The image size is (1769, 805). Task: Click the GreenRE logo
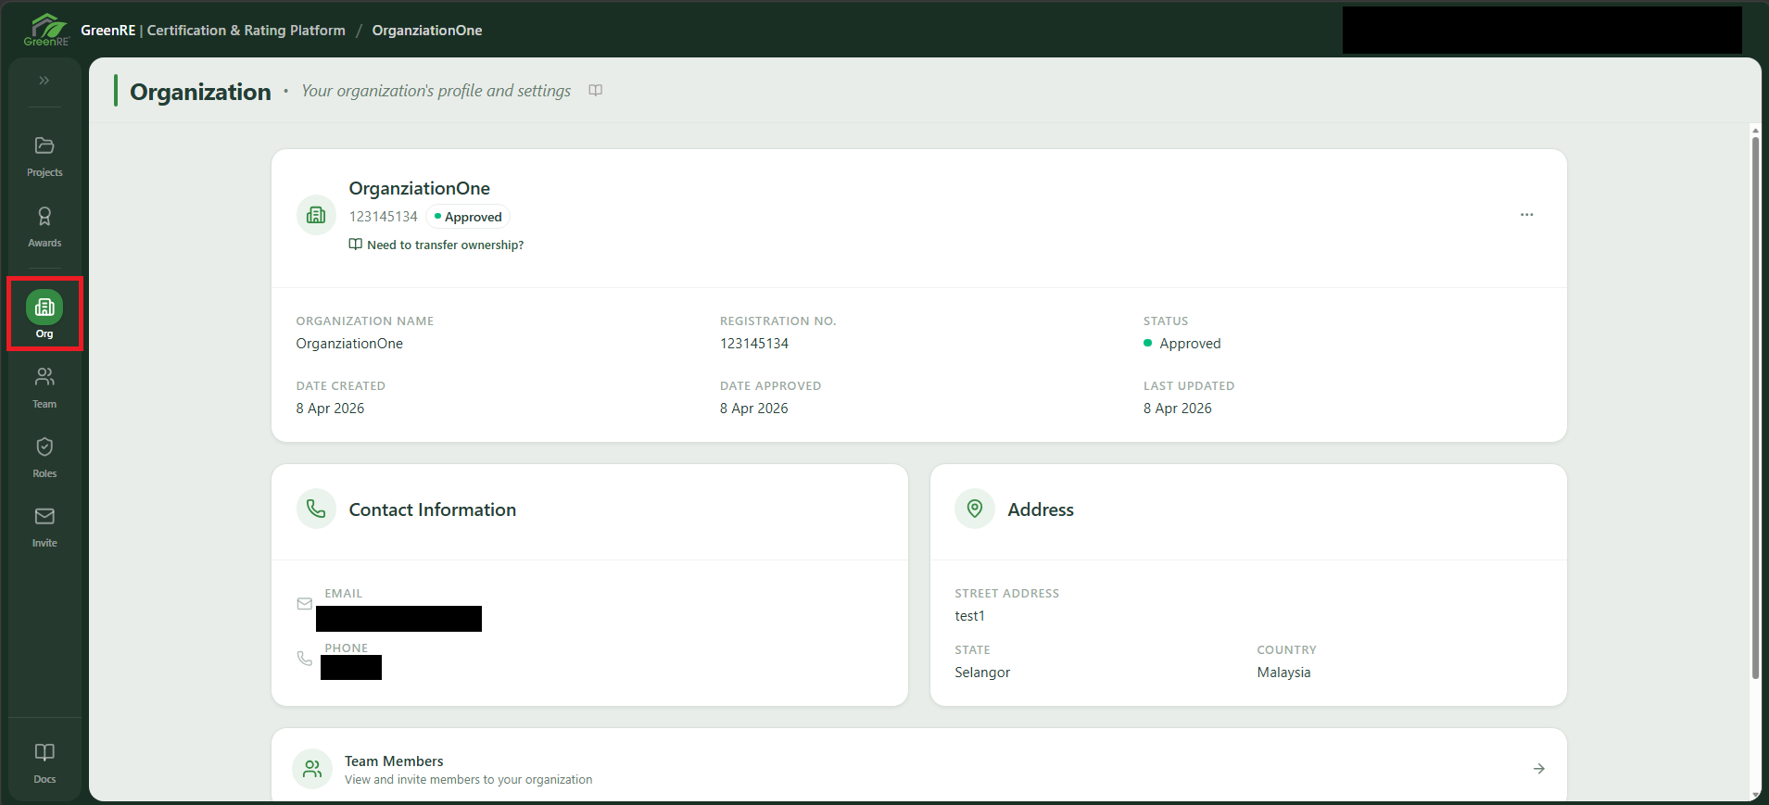46,30
